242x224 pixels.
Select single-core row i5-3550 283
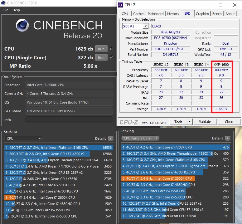pyautogui.click(x=176, y=191)
